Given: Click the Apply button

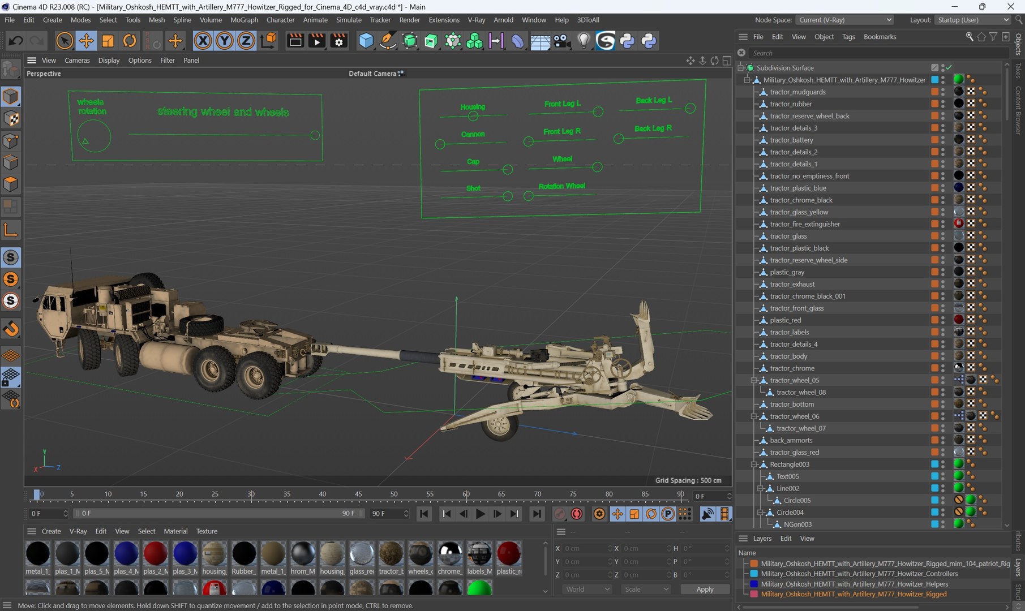Looking at the screenshot, I should [705, 589].
